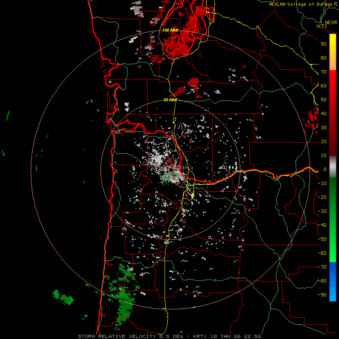Screen dimensions: 339x339
Task: Click the 10 value on velocity scale
Action: [324, 156]
